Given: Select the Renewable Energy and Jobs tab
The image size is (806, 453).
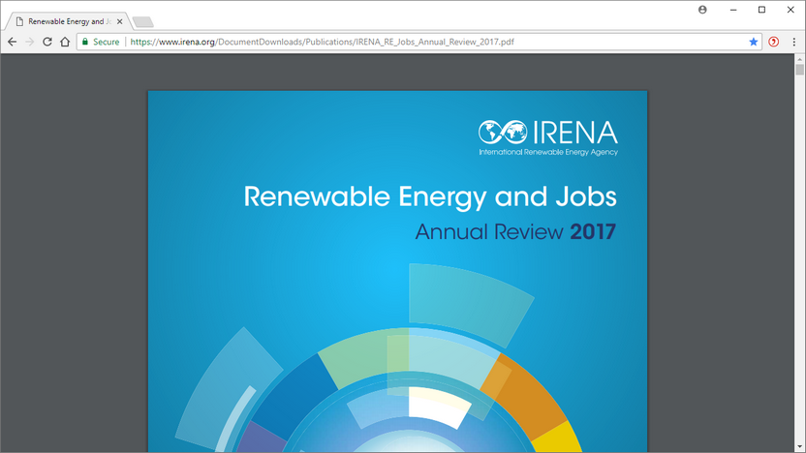Looking at the screenshot, I should [68, 21].
